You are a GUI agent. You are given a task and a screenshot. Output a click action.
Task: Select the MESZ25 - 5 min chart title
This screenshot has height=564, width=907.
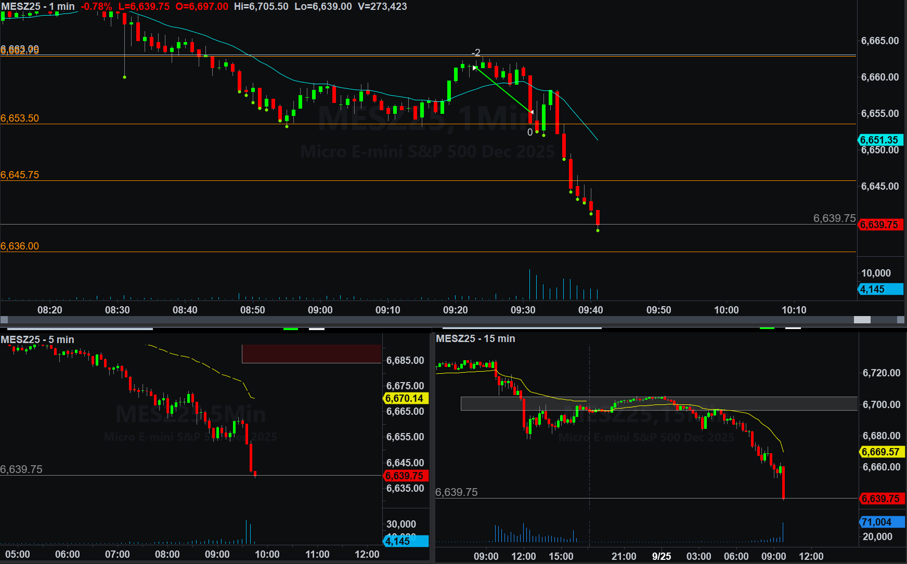(x=37, y=339)
